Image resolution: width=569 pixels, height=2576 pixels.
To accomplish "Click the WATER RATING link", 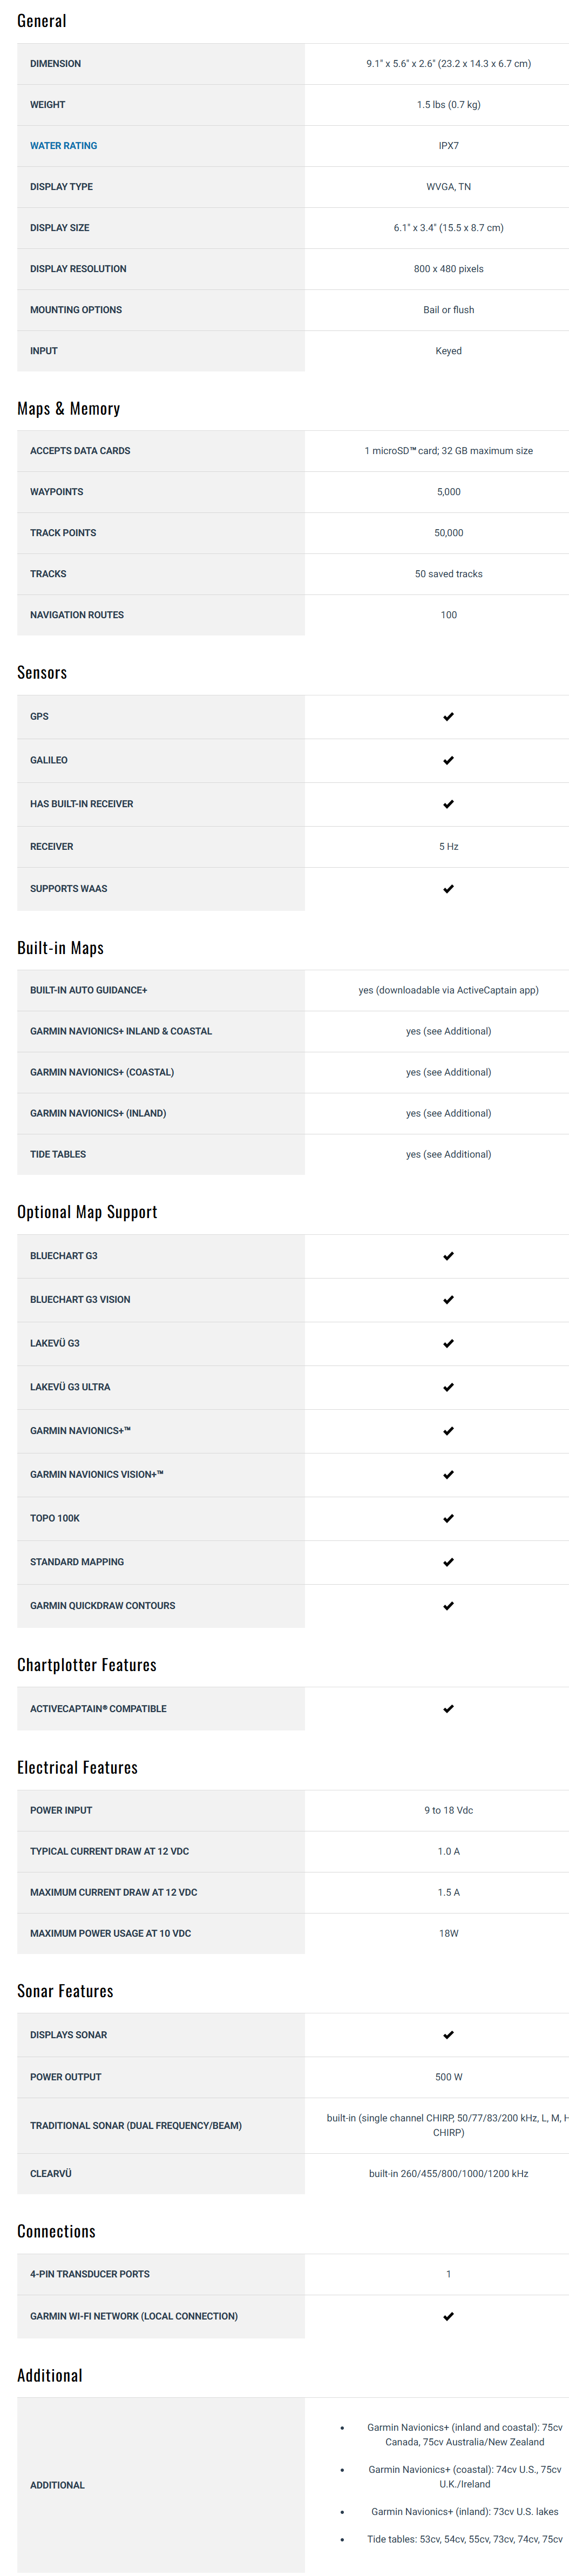I will (x=63, y=146).
